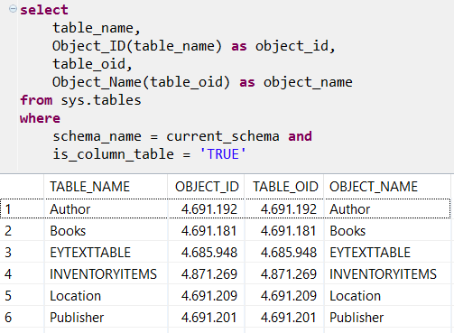Click 'is_column_table' in the SQL editor
454x333 pixels.
(x=113, y=154)
